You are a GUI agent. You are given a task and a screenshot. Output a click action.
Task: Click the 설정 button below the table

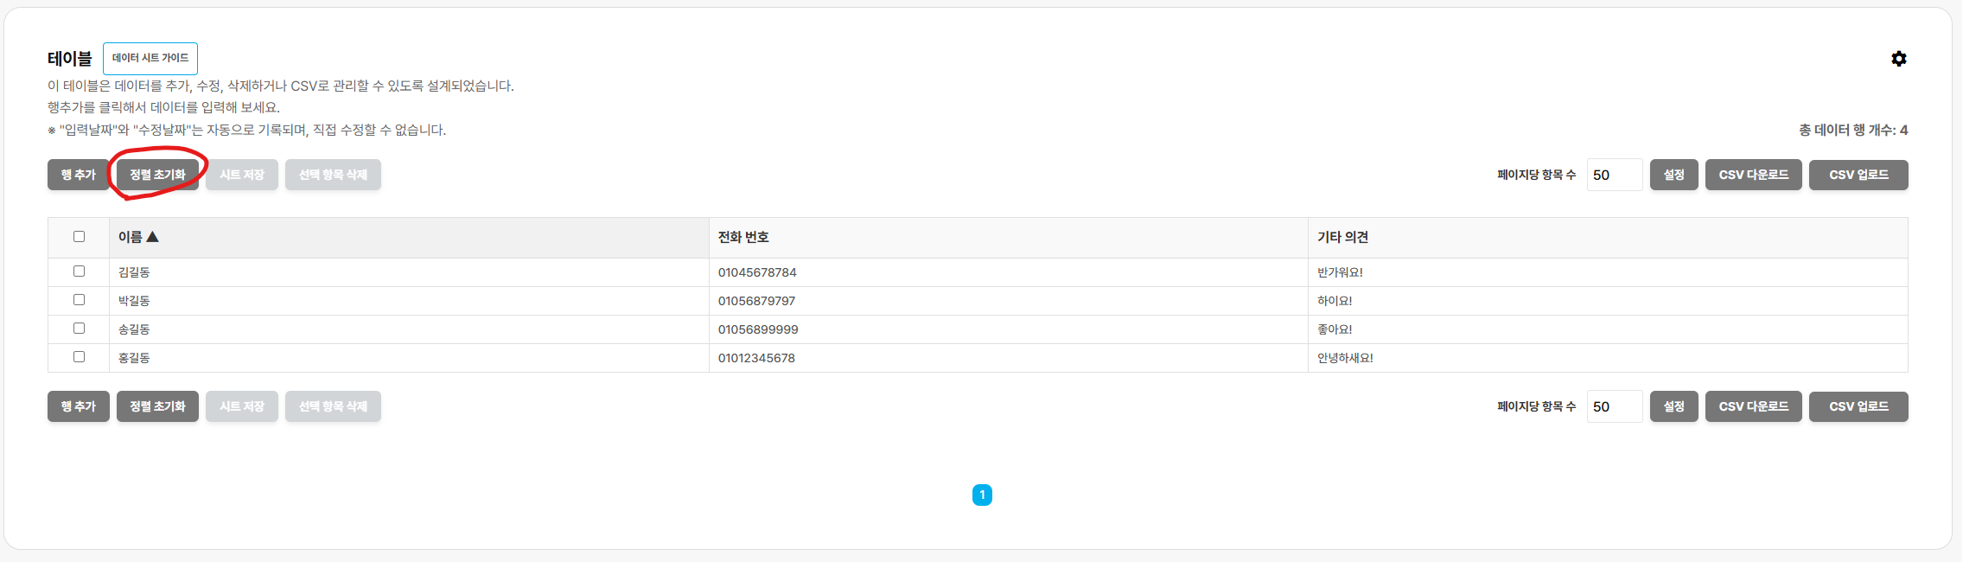click(1673, 406)
